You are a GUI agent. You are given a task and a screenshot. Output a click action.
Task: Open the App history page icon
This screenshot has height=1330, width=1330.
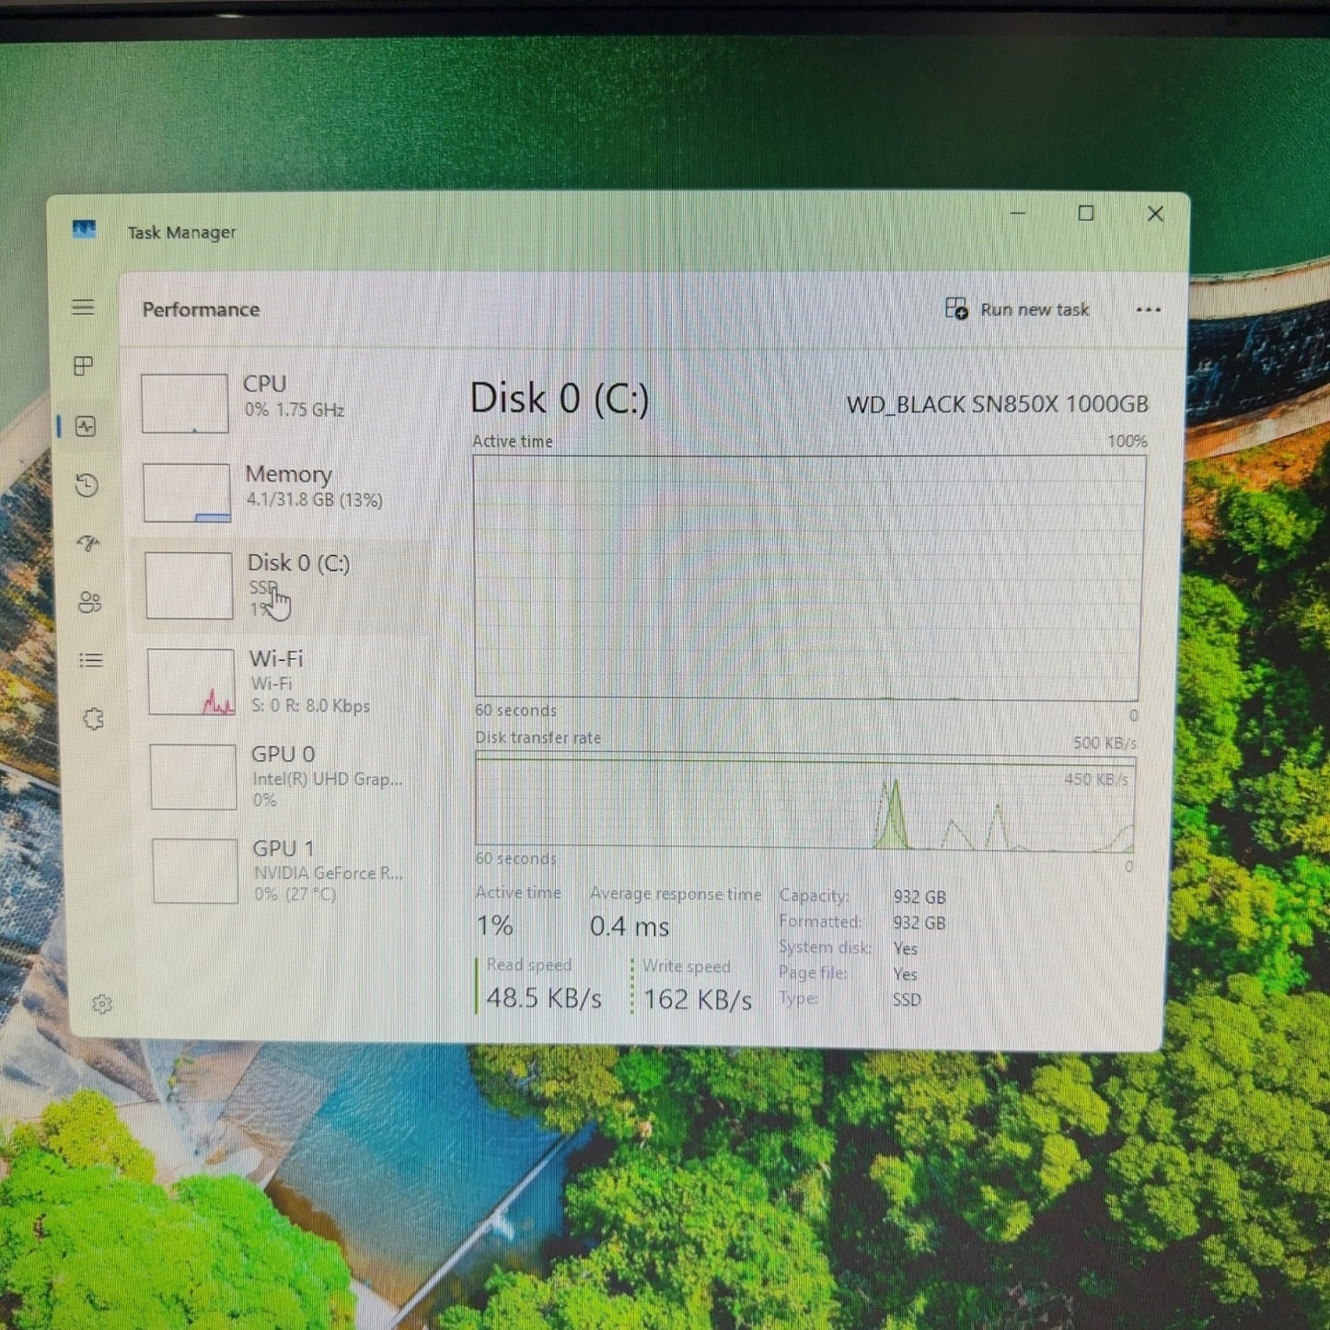point(87,485)
